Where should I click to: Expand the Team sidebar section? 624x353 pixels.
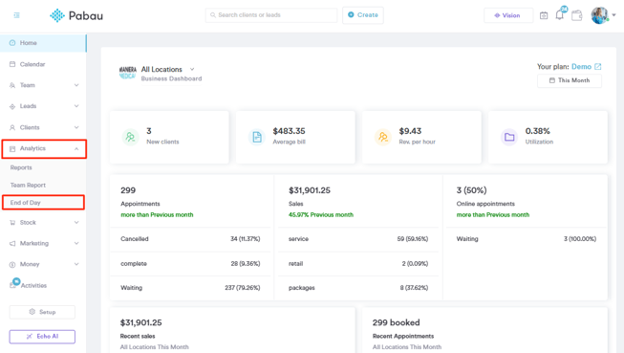[x=43, y=85]
